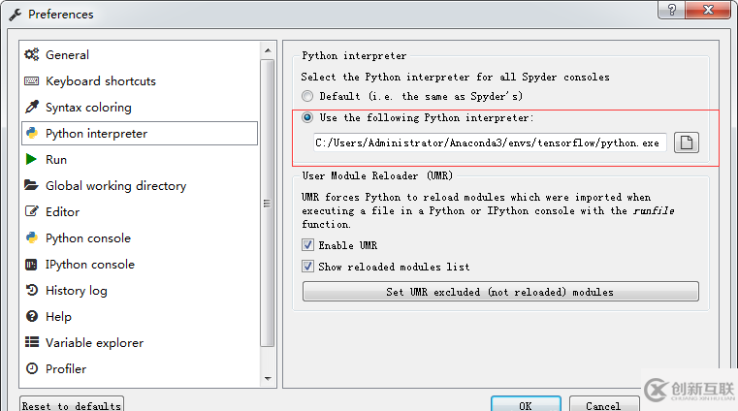Click the Global working directory folder icon
738x411 pixels.
31,185
